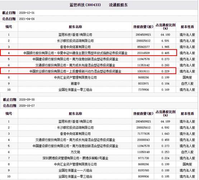Click the 2020-10-27 公告日期 value
199x180 pixels.
click(x=27, y=106)
